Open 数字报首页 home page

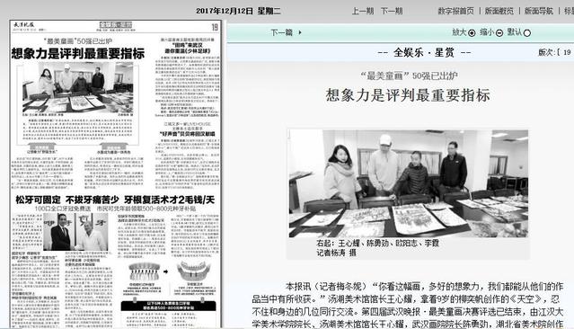(x=456, y=11)
